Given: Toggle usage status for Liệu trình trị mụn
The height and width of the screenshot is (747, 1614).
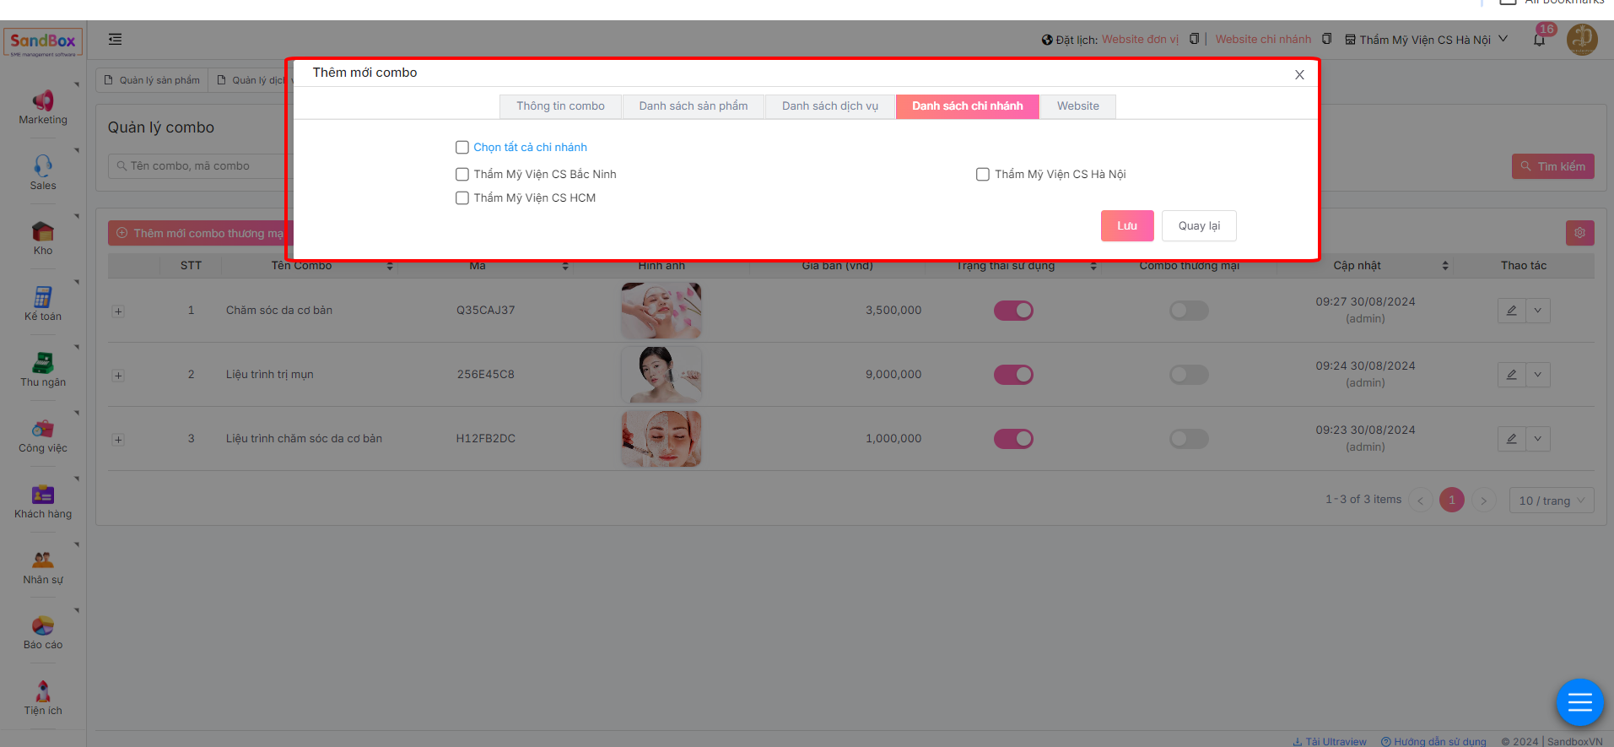Looking at the screenshot, I should point(1013,375).
